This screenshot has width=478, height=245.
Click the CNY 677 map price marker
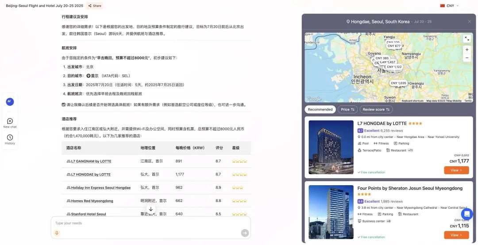point(394,46)
